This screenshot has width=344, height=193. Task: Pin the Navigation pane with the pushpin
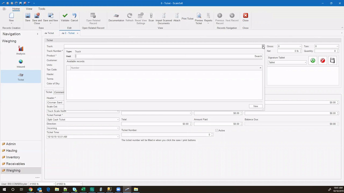(37, 34)
